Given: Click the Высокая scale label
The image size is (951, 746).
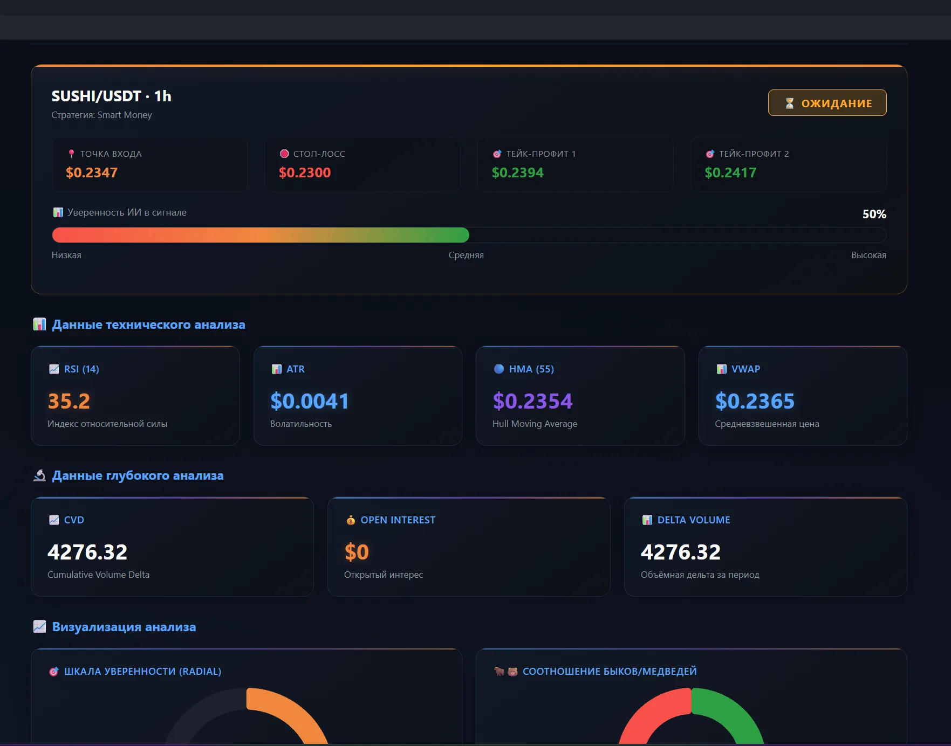Looking at the screenshot, I should point(868,255).
